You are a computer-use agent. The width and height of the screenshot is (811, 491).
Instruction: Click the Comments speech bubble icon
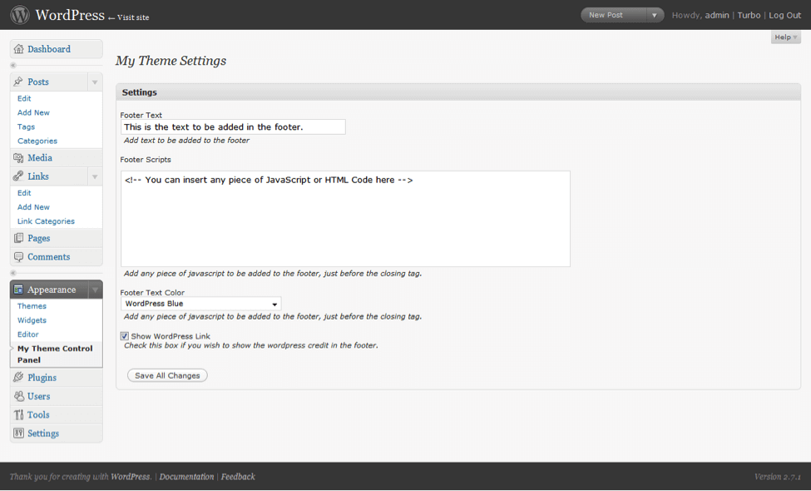[18, 256]
